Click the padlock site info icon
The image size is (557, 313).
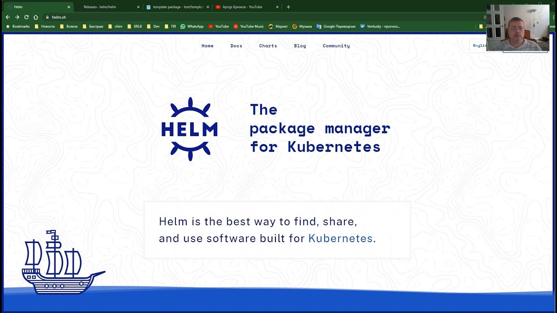tap(47, 17)
